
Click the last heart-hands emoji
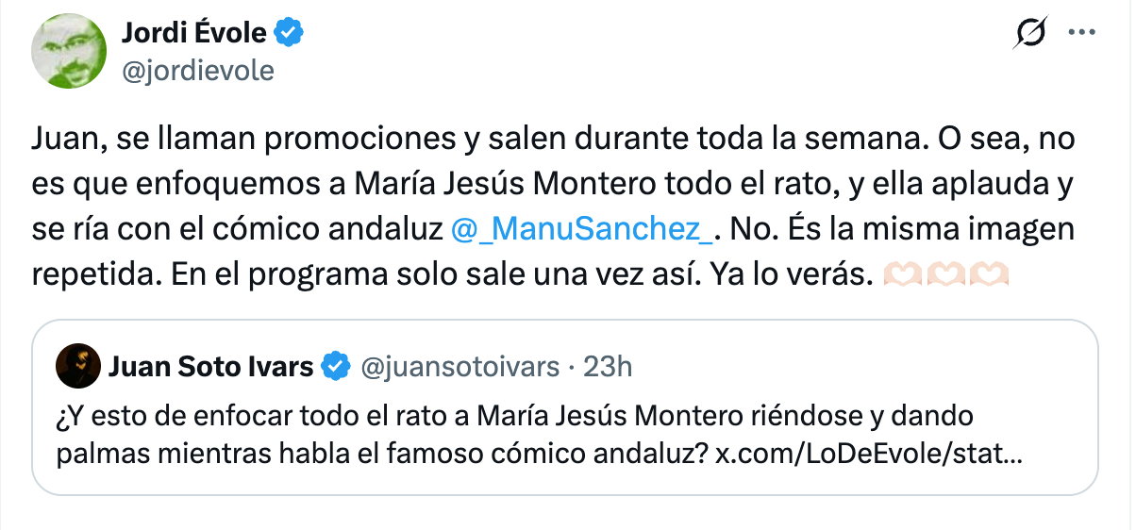(x=990, y=274)
